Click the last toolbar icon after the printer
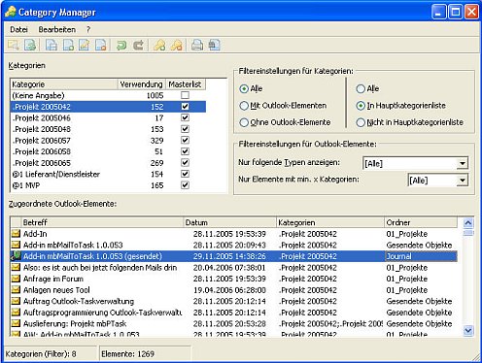 point(214,45)
